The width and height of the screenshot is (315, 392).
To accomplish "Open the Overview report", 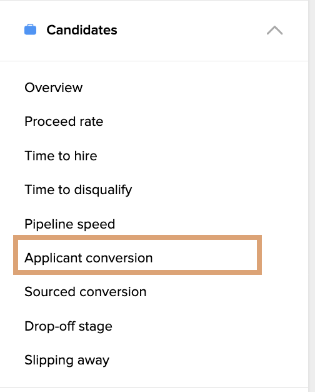I will coord(53,88).
